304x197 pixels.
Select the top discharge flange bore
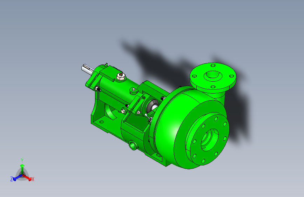[x=213, y=75]
